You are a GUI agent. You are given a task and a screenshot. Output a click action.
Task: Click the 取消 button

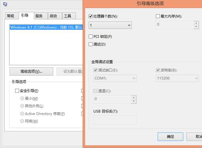194,137
